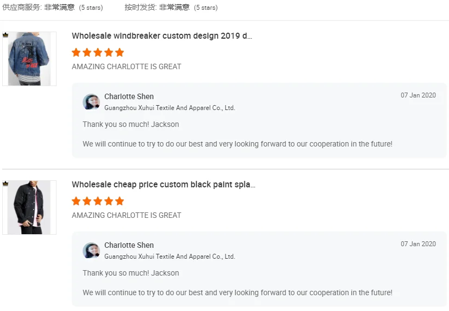The image size is (449, 311).
Task: Open 'Wholesale cheap price custom black paint' listing
Action: coord(164,185)
